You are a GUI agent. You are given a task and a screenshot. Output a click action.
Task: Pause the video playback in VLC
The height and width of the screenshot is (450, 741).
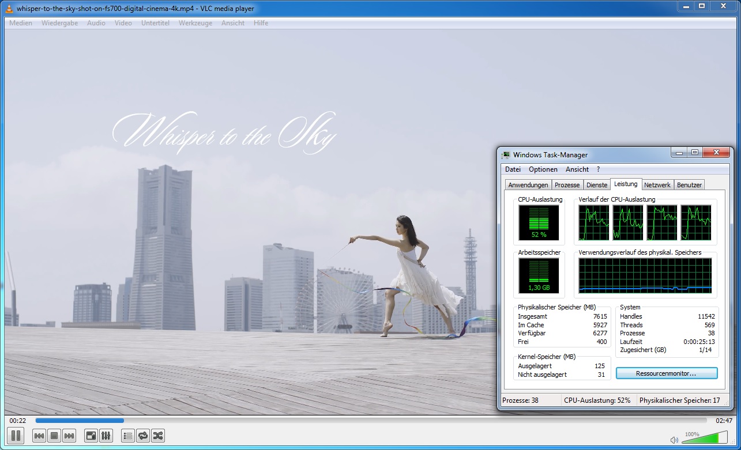click(x=16, y=436)
